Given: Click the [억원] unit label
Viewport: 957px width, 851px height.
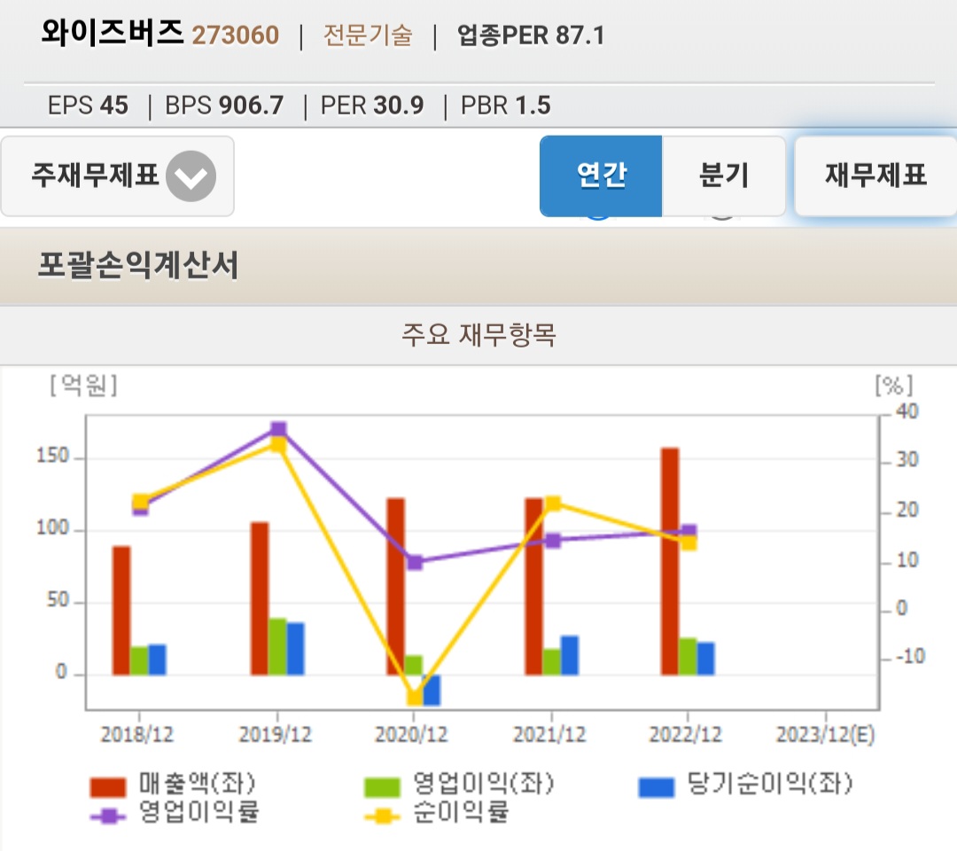Looking at the screenshot, I should (83, 386).
